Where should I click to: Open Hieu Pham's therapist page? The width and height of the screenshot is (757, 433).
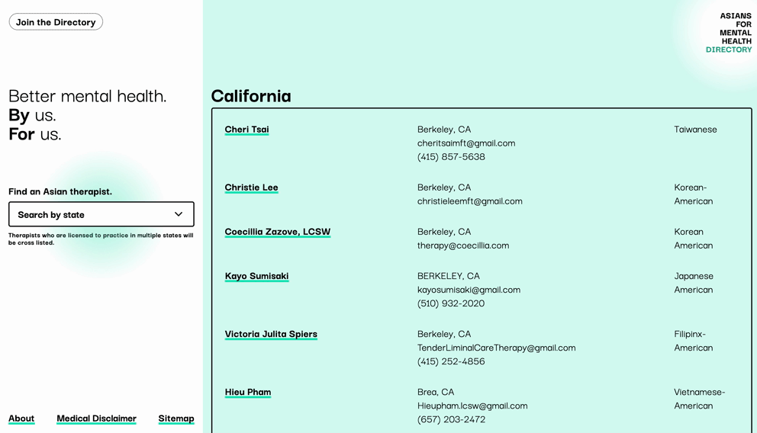point(248,392)
